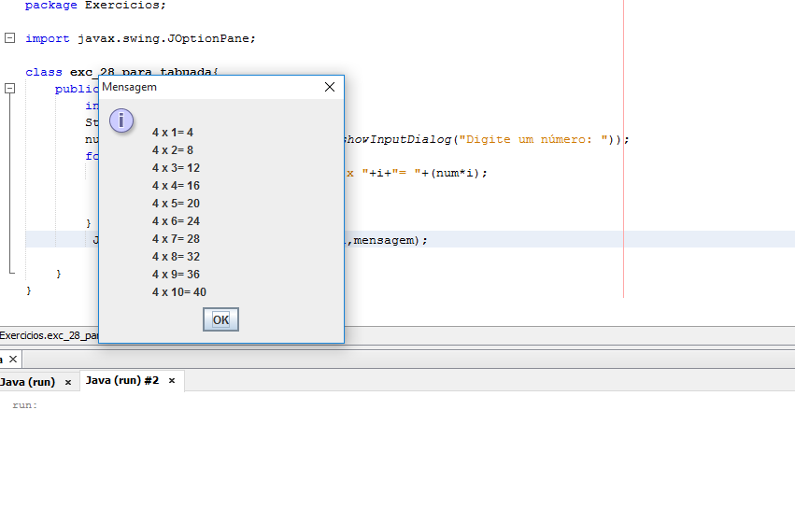Click the "Digite um número: " string literal
The width and height of the screenshot is (795, 523).
[x=532, y=139]
